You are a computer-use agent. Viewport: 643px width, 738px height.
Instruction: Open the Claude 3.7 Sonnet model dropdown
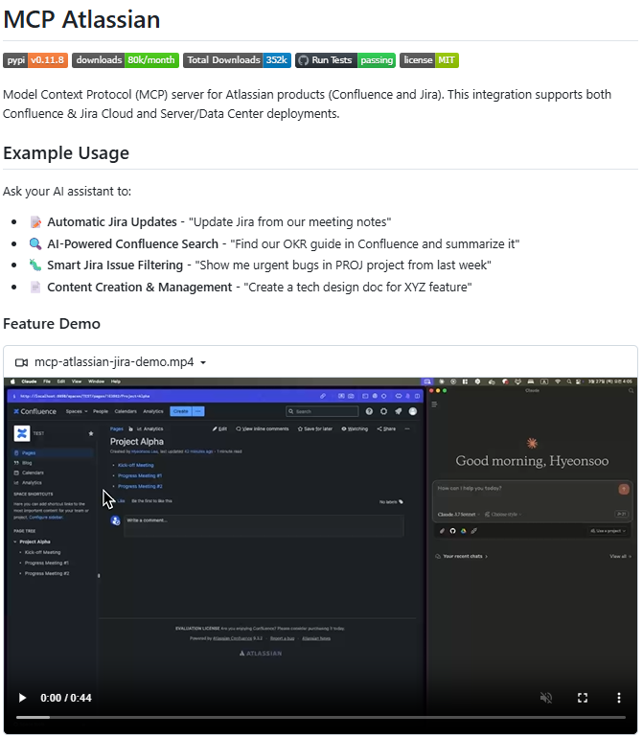point(458,514)
